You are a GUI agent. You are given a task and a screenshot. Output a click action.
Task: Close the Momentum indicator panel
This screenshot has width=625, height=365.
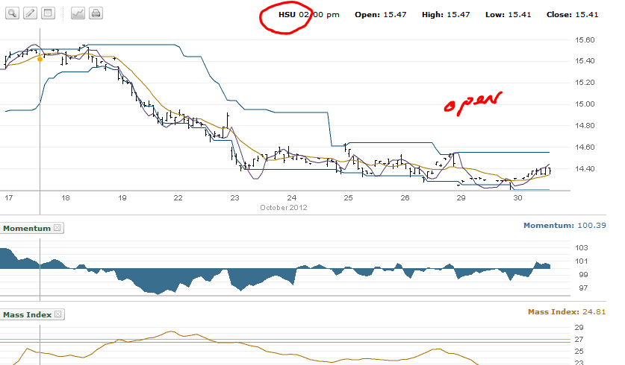tap(57, 228)
